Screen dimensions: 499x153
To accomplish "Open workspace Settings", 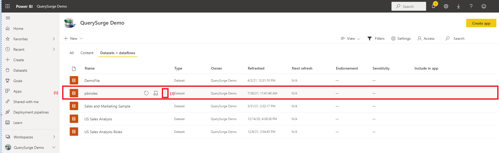I will coord(401,38).
